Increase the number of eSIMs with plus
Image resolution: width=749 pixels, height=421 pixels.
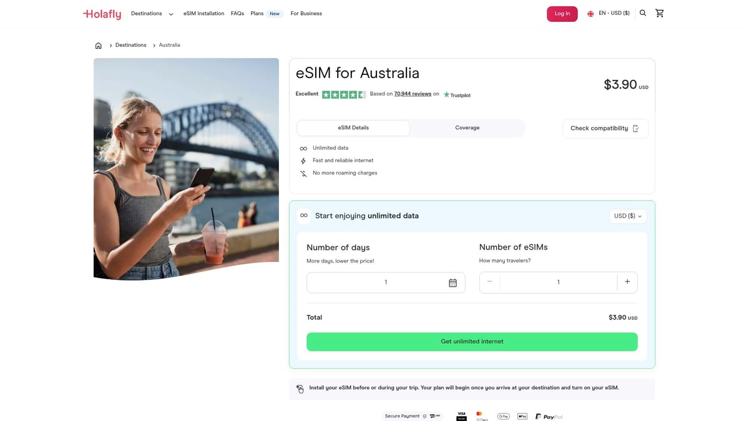627,281
